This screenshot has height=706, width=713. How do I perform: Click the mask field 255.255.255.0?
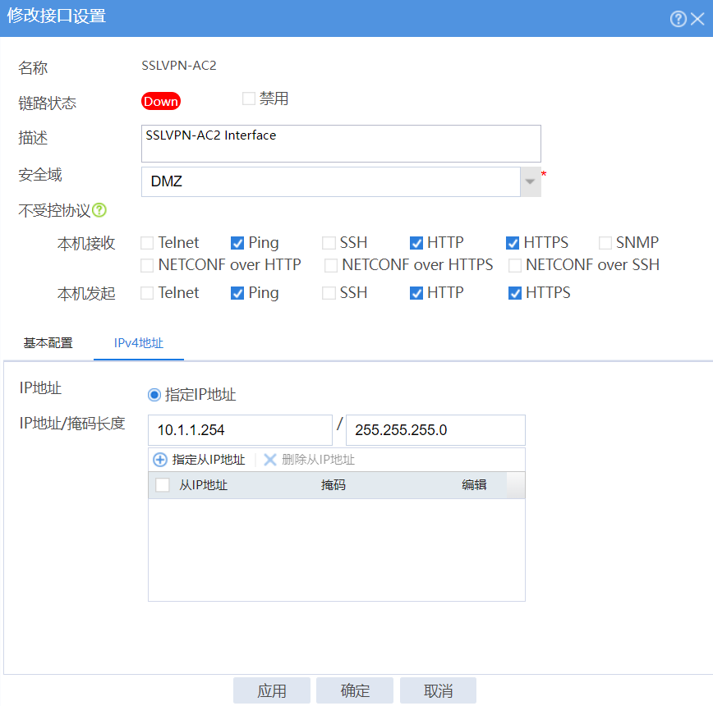point(435,430)
